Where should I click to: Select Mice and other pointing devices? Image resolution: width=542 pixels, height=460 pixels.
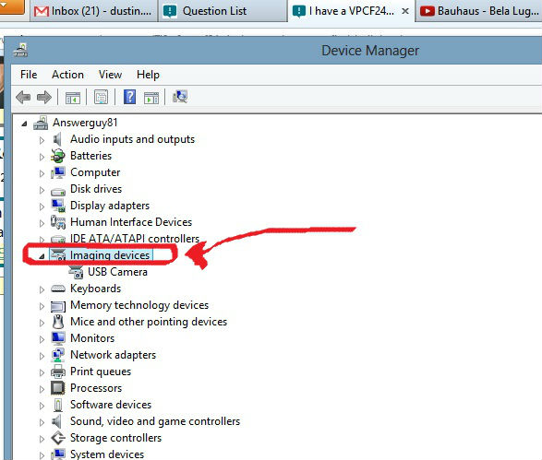[149, 322]
